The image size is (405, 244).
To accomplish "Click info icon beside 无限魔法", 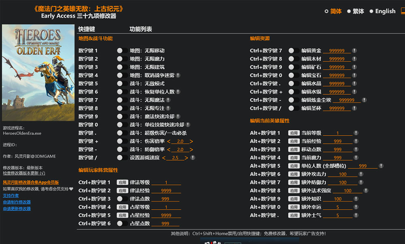I will [x=168, y=100].
